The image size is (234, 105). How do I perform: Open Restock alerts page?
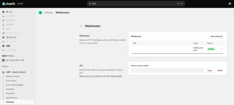click(x=13, y=76)
